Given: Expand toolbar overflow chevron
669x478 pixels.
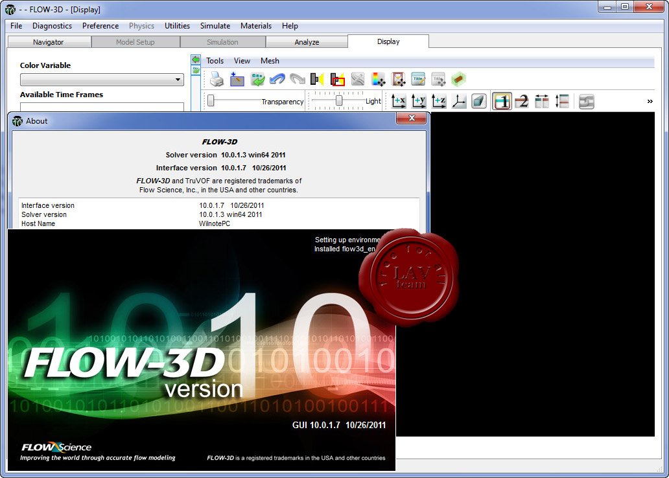Looking at the screenshot, I should [650, 102].
